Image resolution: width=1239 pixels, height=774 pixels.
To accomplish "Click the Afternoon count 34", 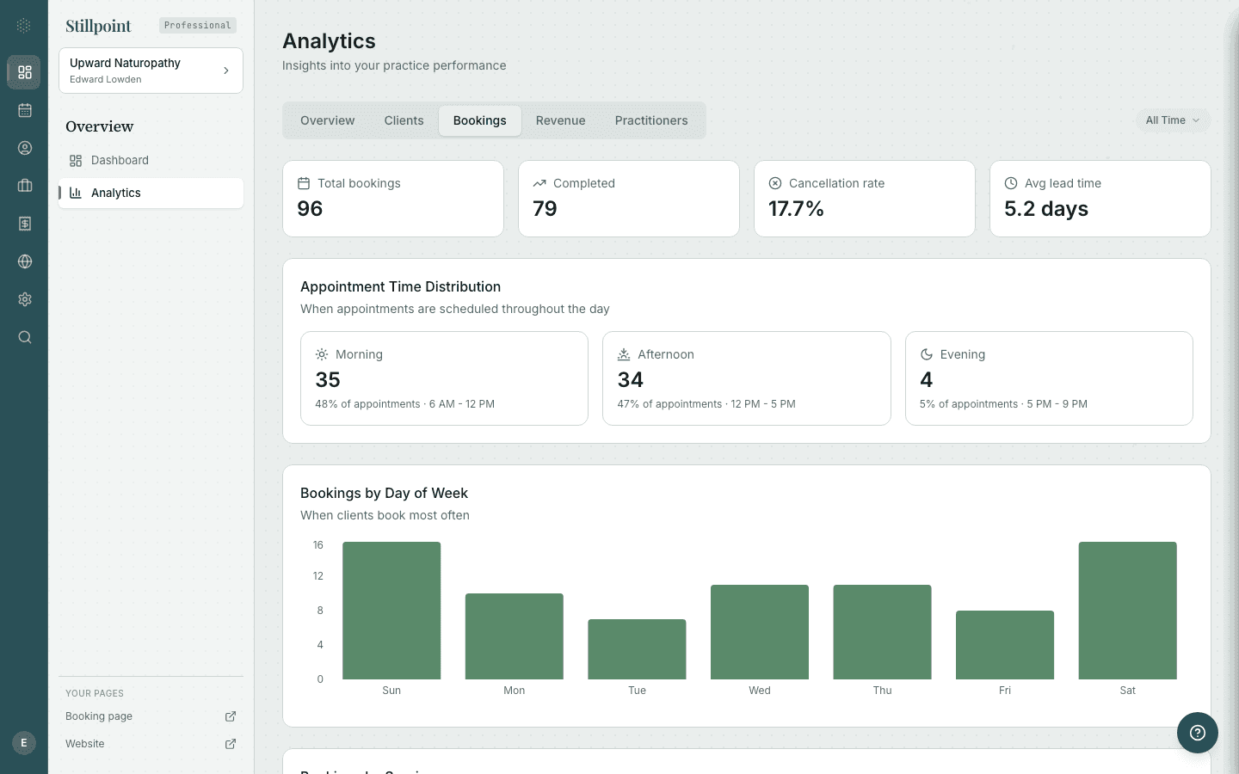I will [x=631, y=380].
